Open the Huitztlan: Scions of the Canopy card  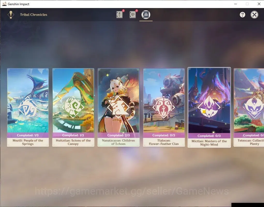tap(73, 107)
